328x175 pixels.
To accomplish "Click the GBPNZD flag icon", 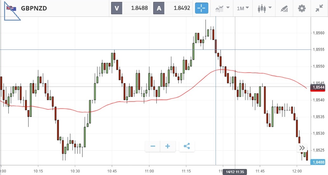I will click(x=11, y=8).
